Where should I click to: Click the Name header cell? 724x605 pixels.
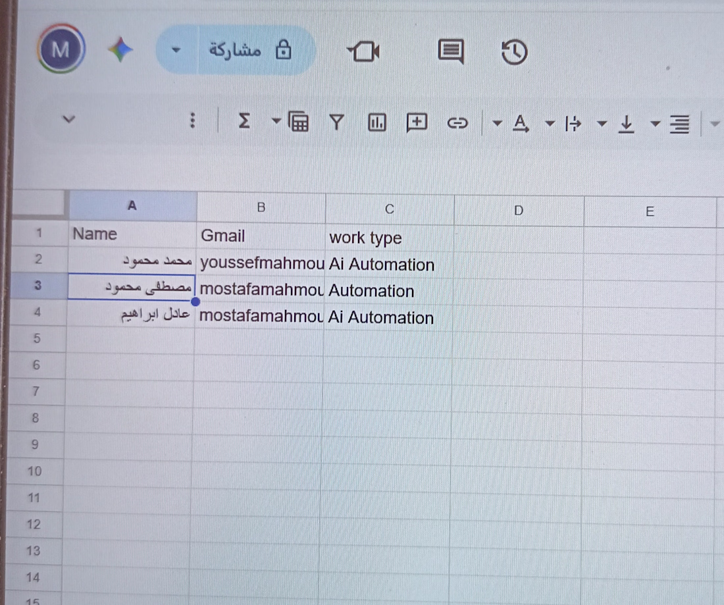pos(133,234)
